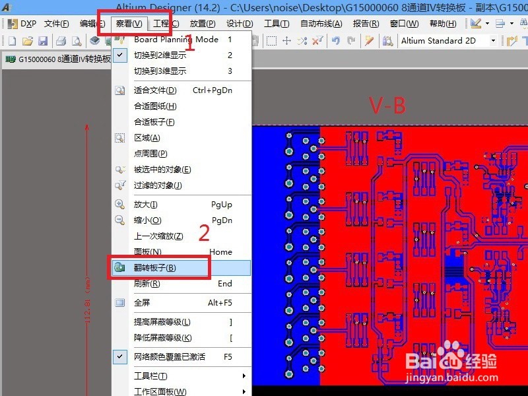This screenshot has width=528, height=396.
Task: Click the Clear Filter icon
Action: (x=317, y=41)
